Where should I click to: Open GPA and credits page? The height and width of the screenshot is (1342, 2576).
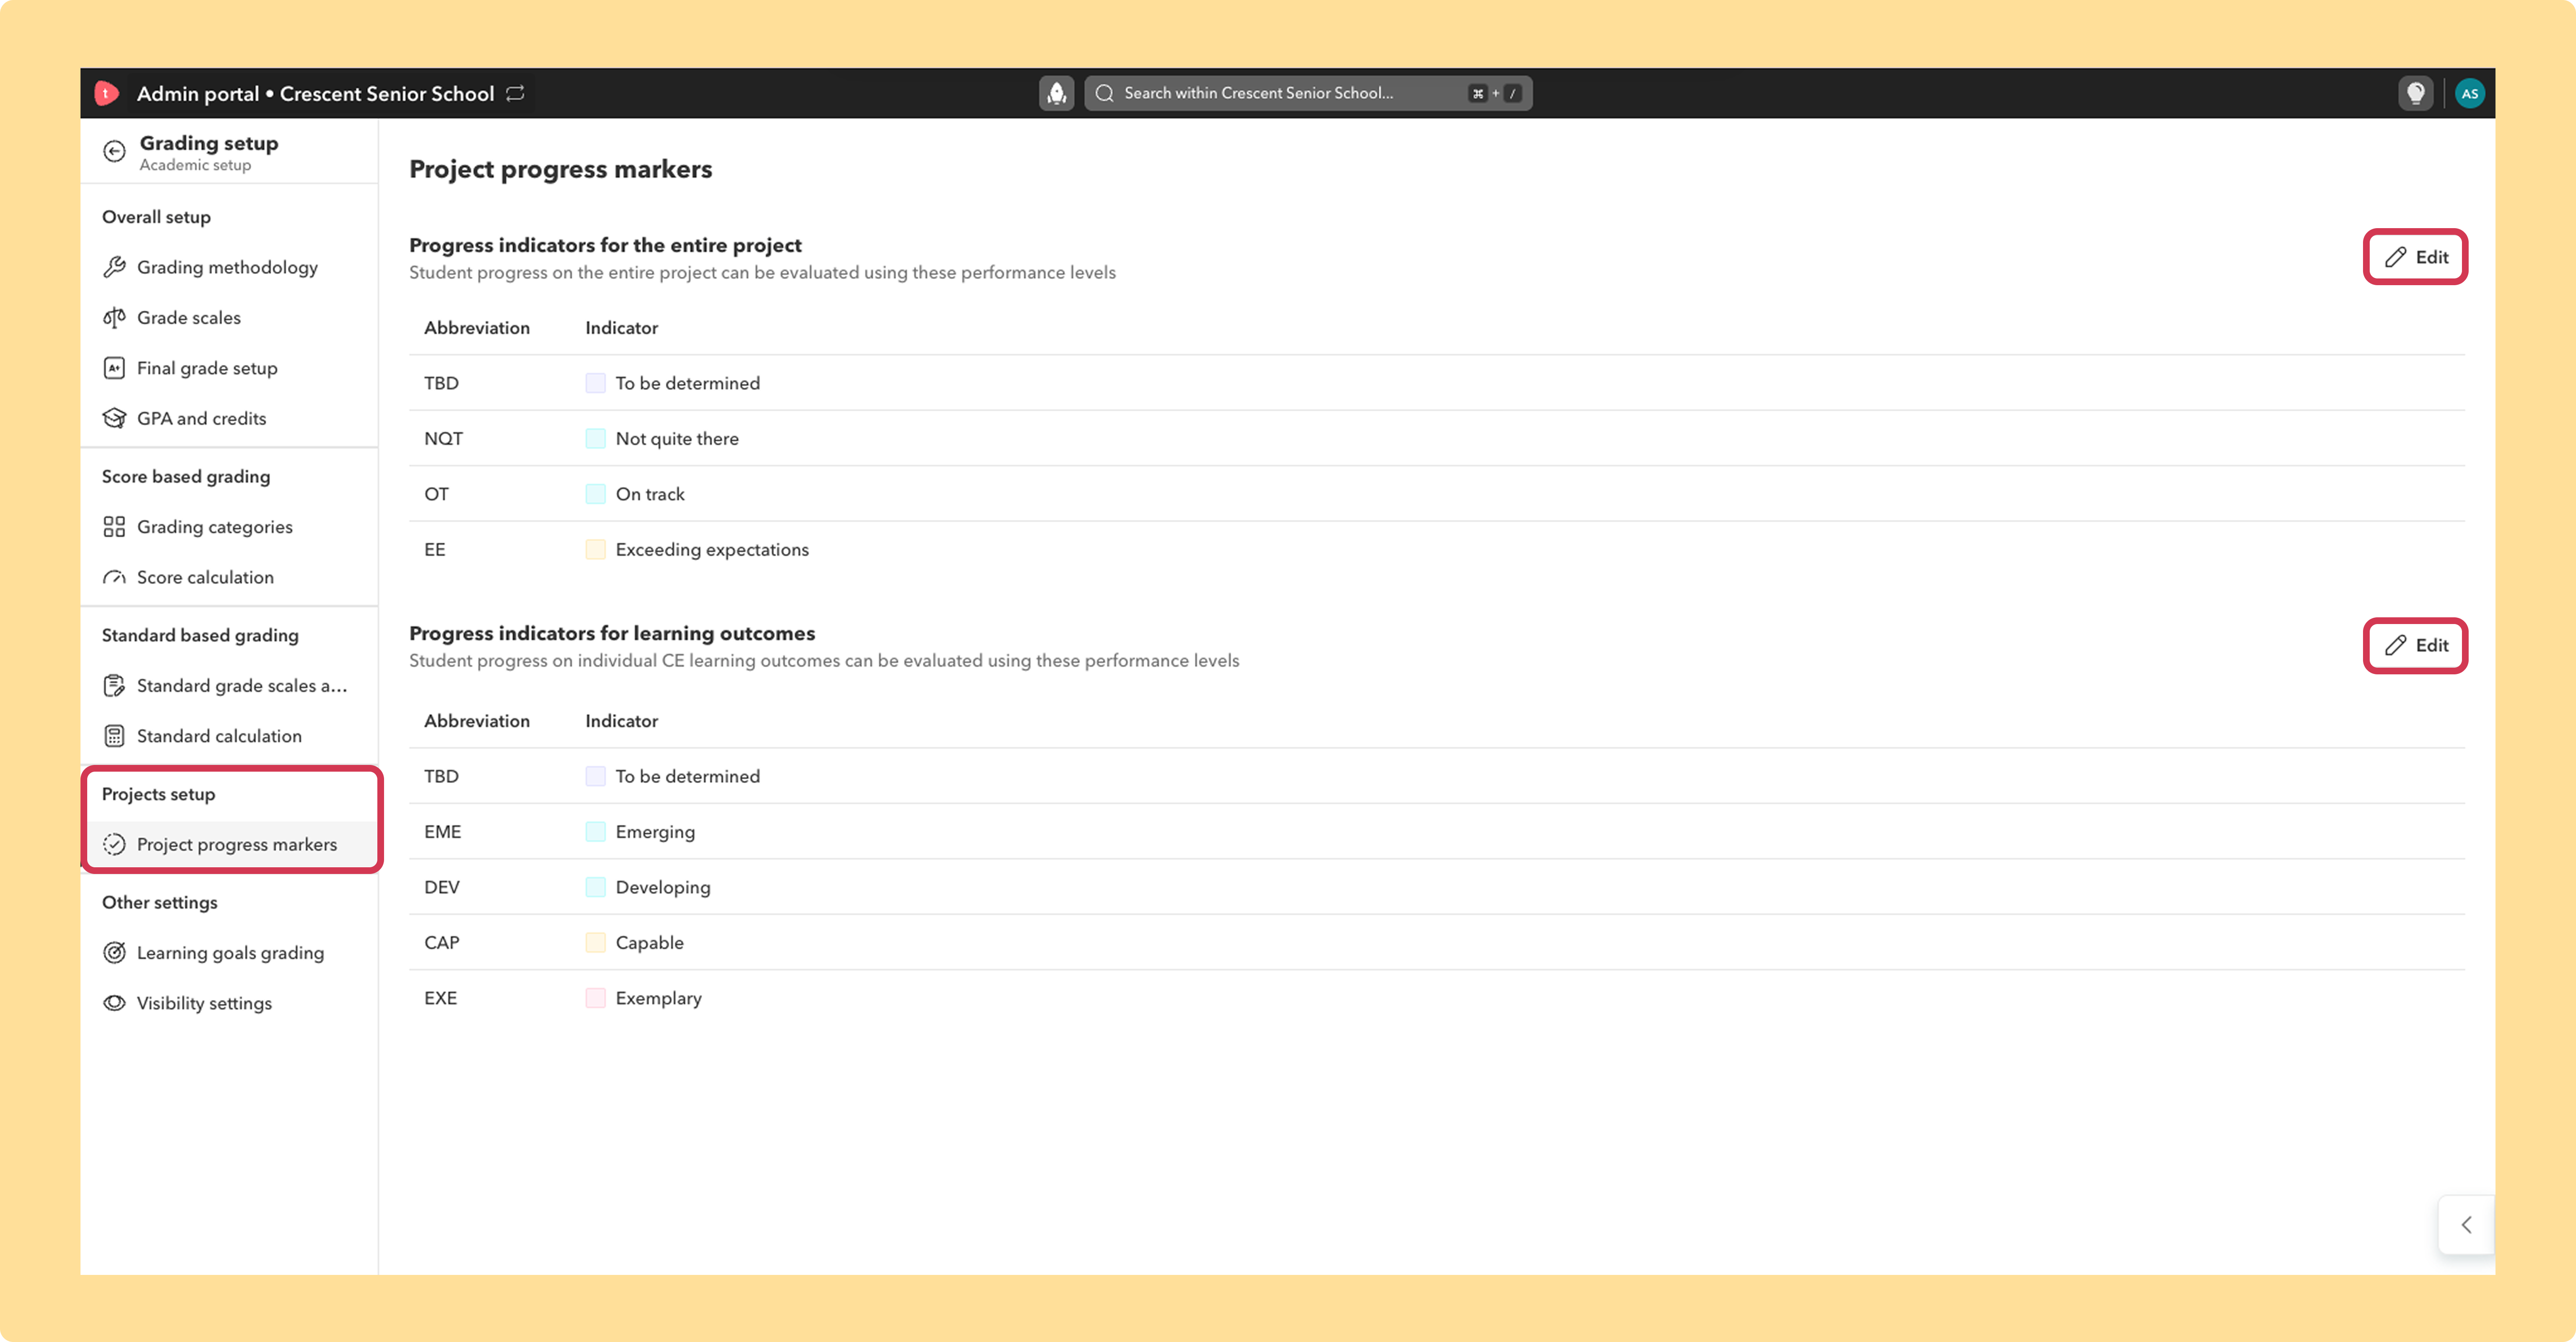pyautogui.click(x=229, y=418)
